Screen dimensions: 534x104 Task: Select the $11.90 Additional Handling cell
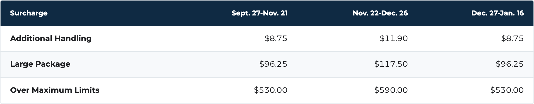click(394, 38)
